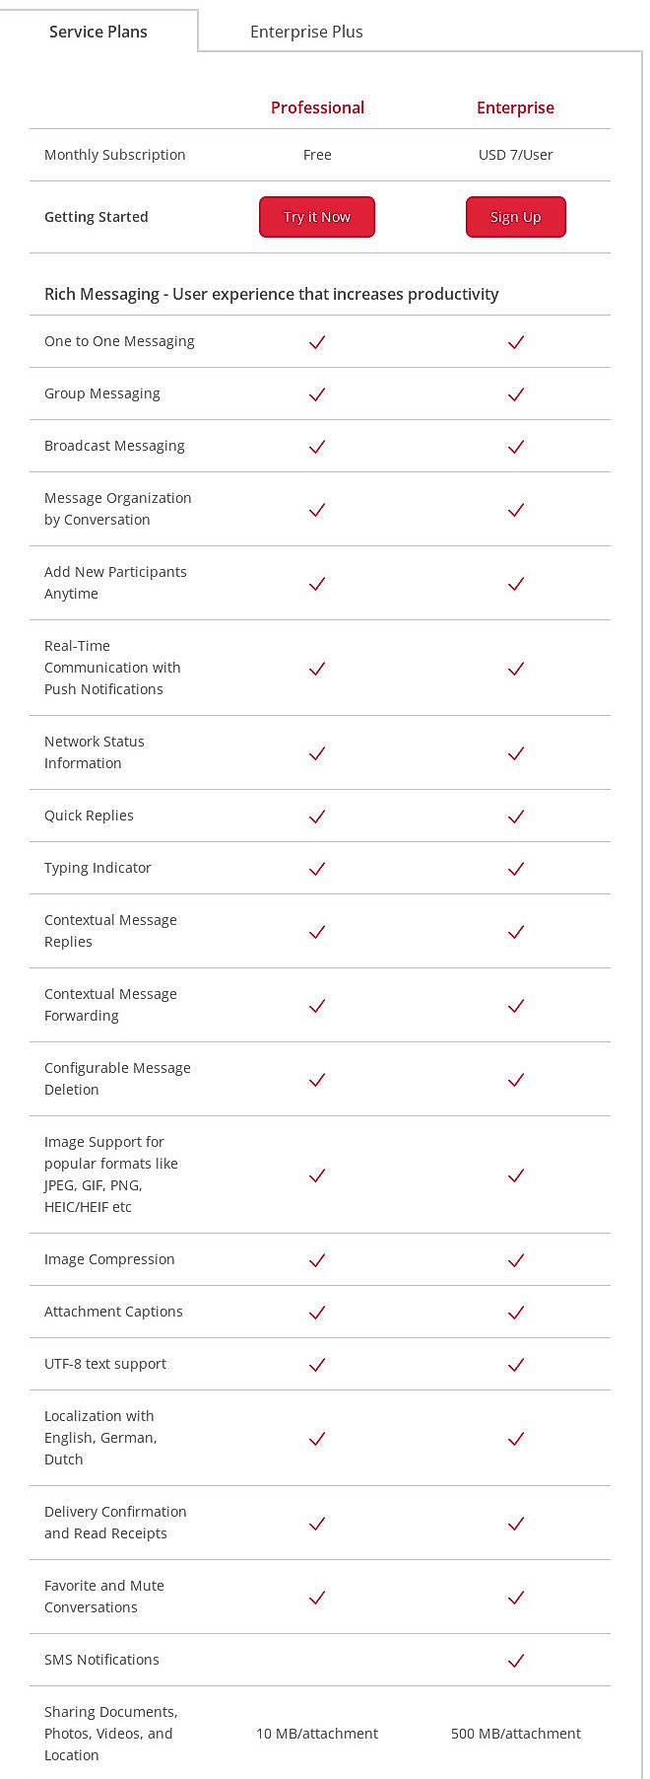This screenshot has width=650, height=1779.
Task: Toggle the Attachment Captions Professional checkmark
Action: pyautogui.click(x=317, y=1313)
